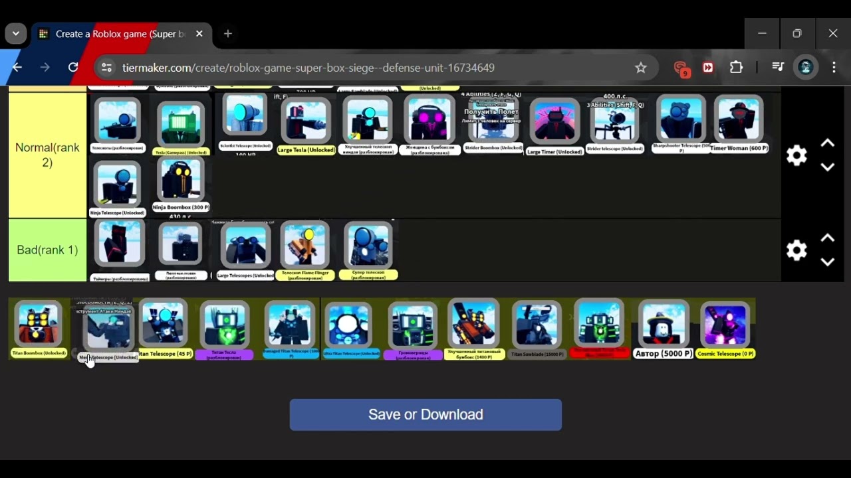This screenshot has width=851, height=478.
Task: Click the Save or Download button
Action: click(x=425, y=415)
